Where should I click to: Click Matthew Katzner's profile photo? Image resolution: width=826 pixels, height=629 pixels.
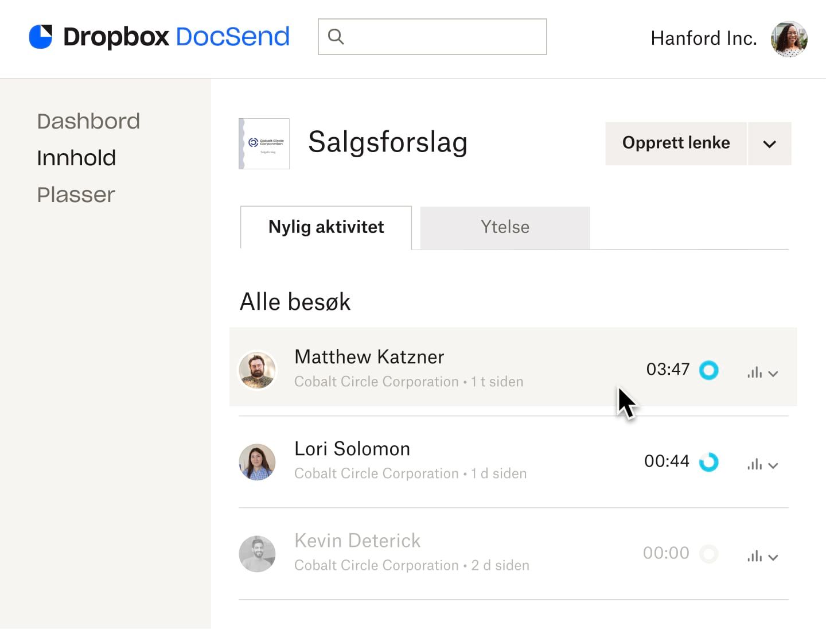coord(257,370)
